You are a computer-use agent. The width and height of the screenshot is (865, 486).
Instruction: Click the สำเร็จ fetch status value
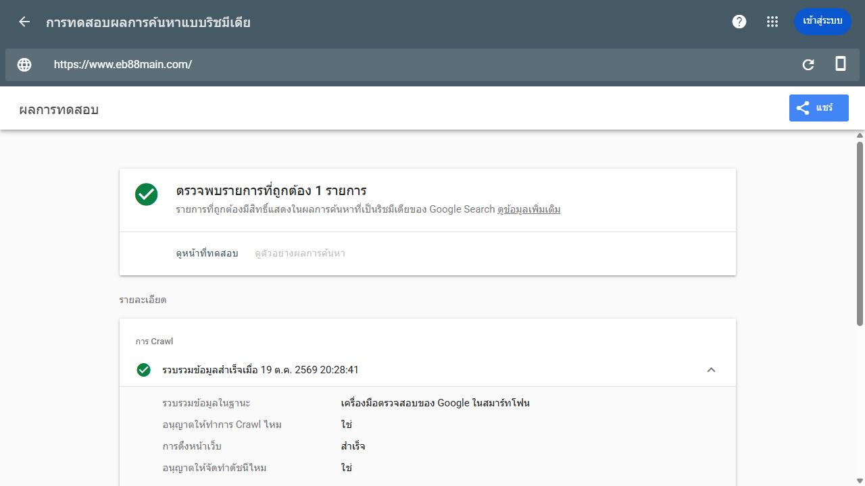(x=353, y=447)
